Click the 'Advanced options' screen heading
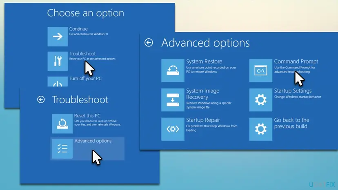The height and width of the screenshot is (190, 338). click(205, 43)
